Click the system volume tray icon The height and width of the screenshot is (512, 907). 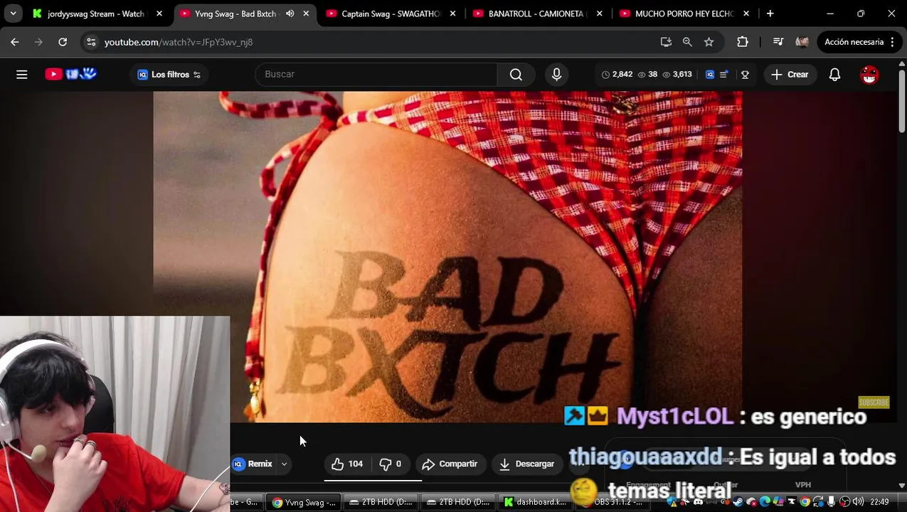[858, 502]
